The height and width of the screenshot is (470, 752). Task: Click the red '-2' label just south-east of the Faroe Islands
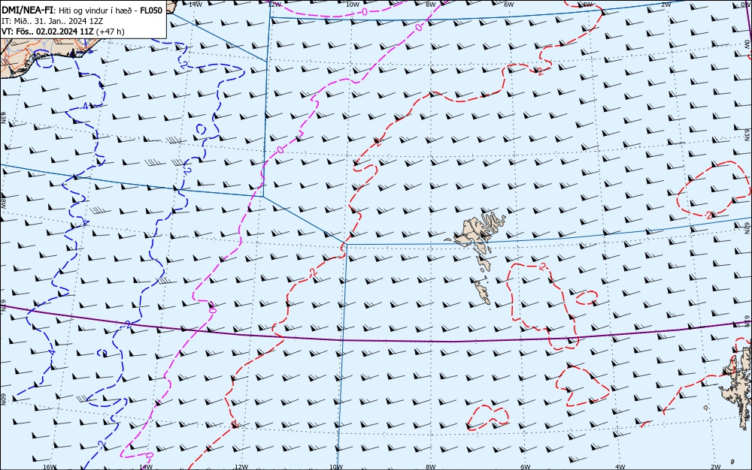[542, 267]
